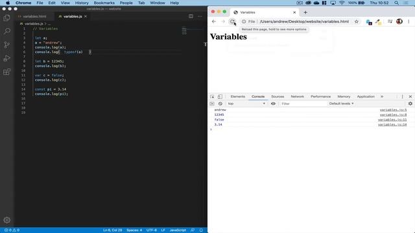This screenshot has height=233, width=415.
Task: Open editor More Actions ellipsis
Action: [x=200, y=16]
